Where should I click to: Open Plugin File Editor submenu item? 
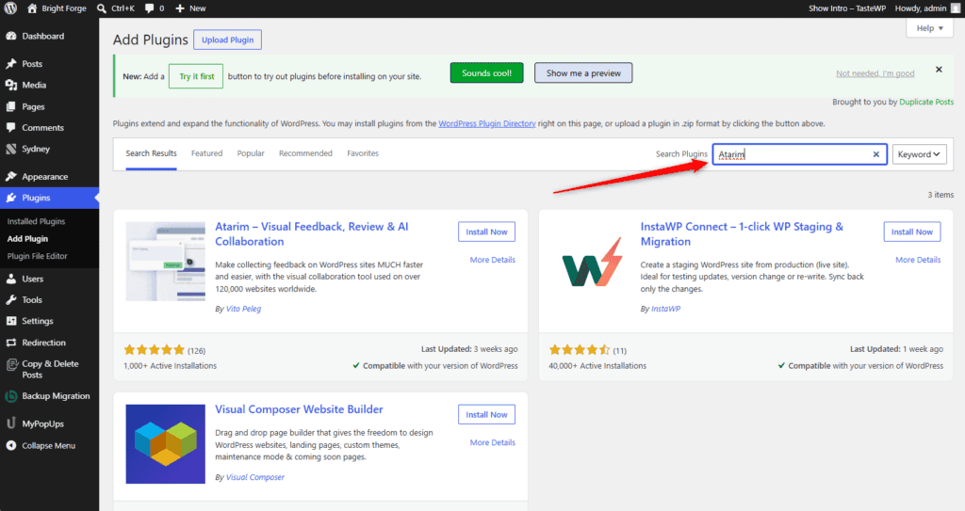coord(38,256)
